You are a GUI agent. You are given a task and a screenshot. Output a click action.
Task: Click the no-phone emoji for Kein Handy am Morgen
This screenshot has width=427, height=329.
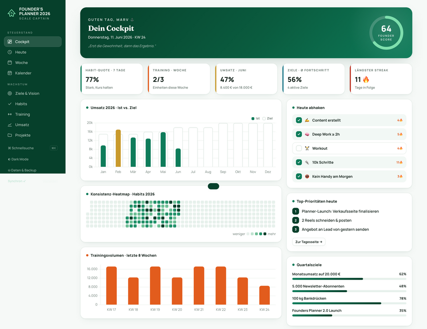coord(307,177)
